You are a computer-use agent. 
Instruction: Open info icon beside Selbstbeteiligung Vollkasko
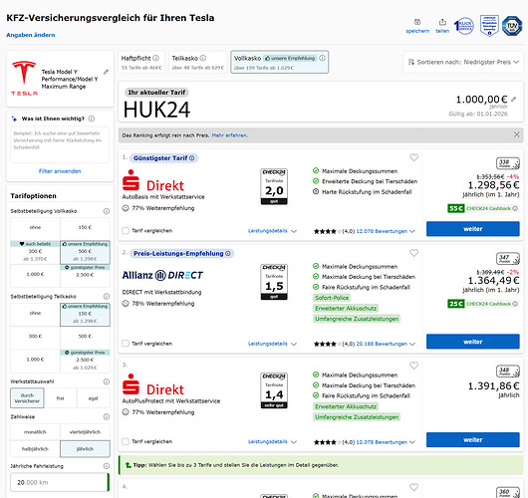click(107, 211)
